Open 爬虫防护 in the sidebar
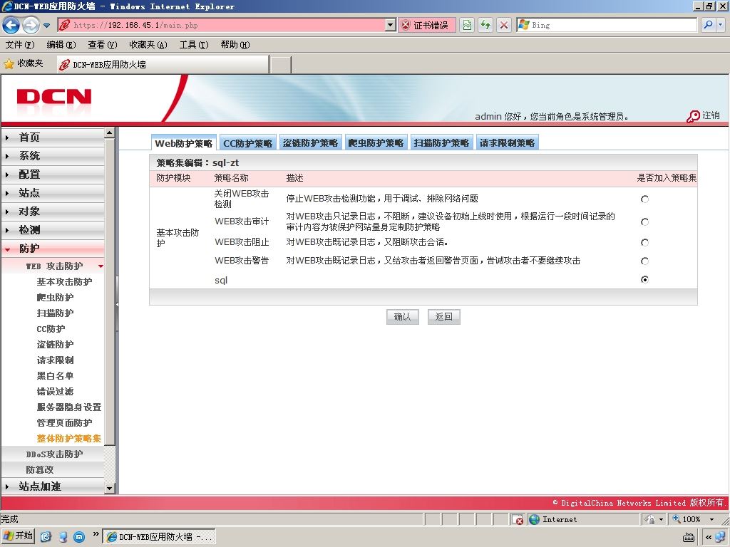This screenshot has width=730, height=547. tap(55, 298)
